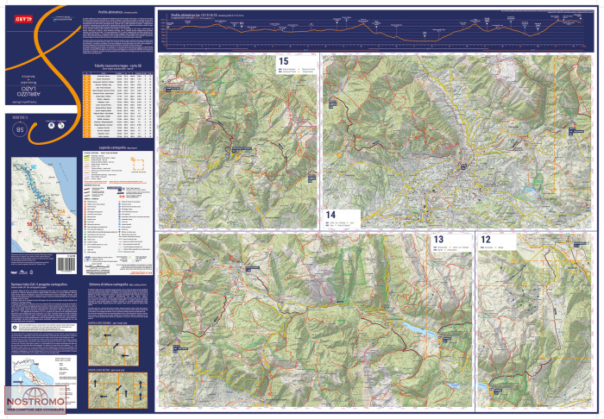Click the panel number 14 label
The width and height of the screenshot is (604, 419).
[330, 215]
